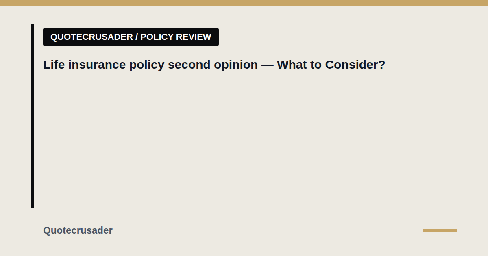Click POLICY REVIEW text in the badge
The height and width of the screenshot is (256, 488).
176,37
